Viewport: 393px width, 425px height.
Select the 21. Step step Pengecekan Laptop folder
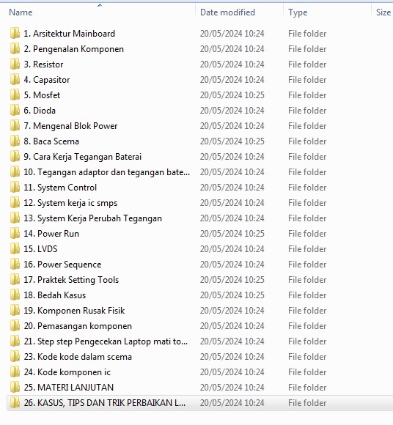tap(106, 341)
